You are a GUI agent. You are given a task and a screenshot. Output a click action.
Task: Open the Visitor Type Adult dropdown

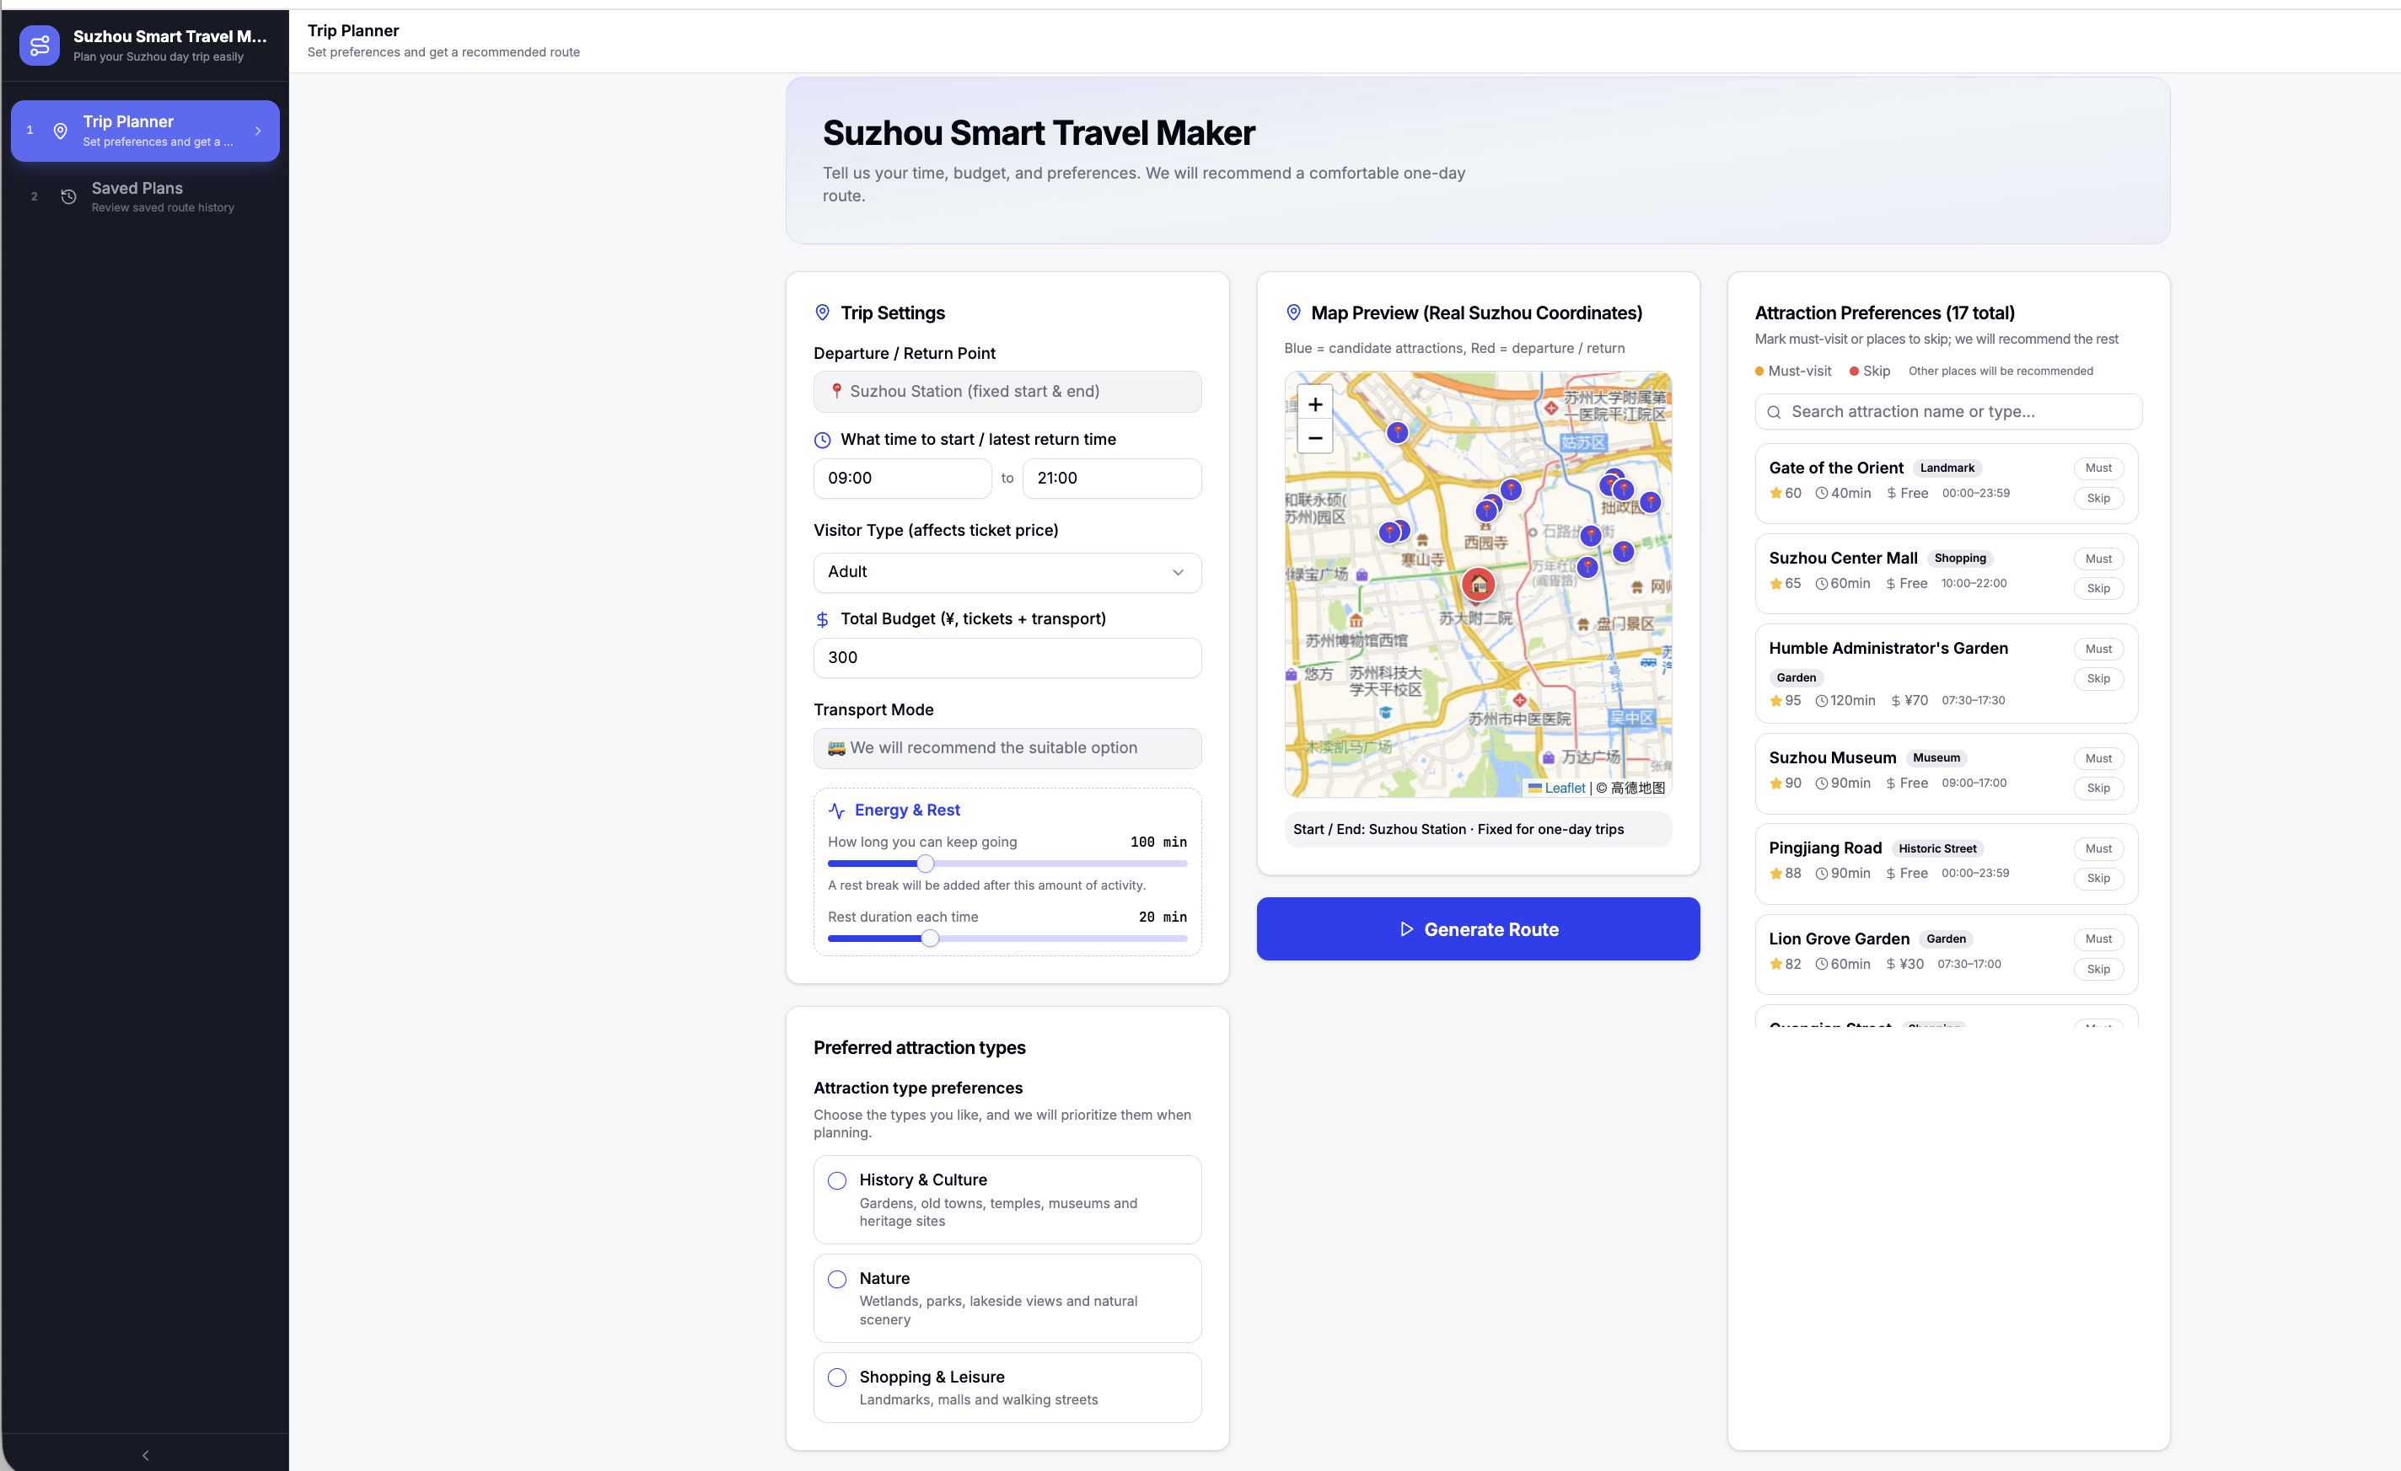1007,572
